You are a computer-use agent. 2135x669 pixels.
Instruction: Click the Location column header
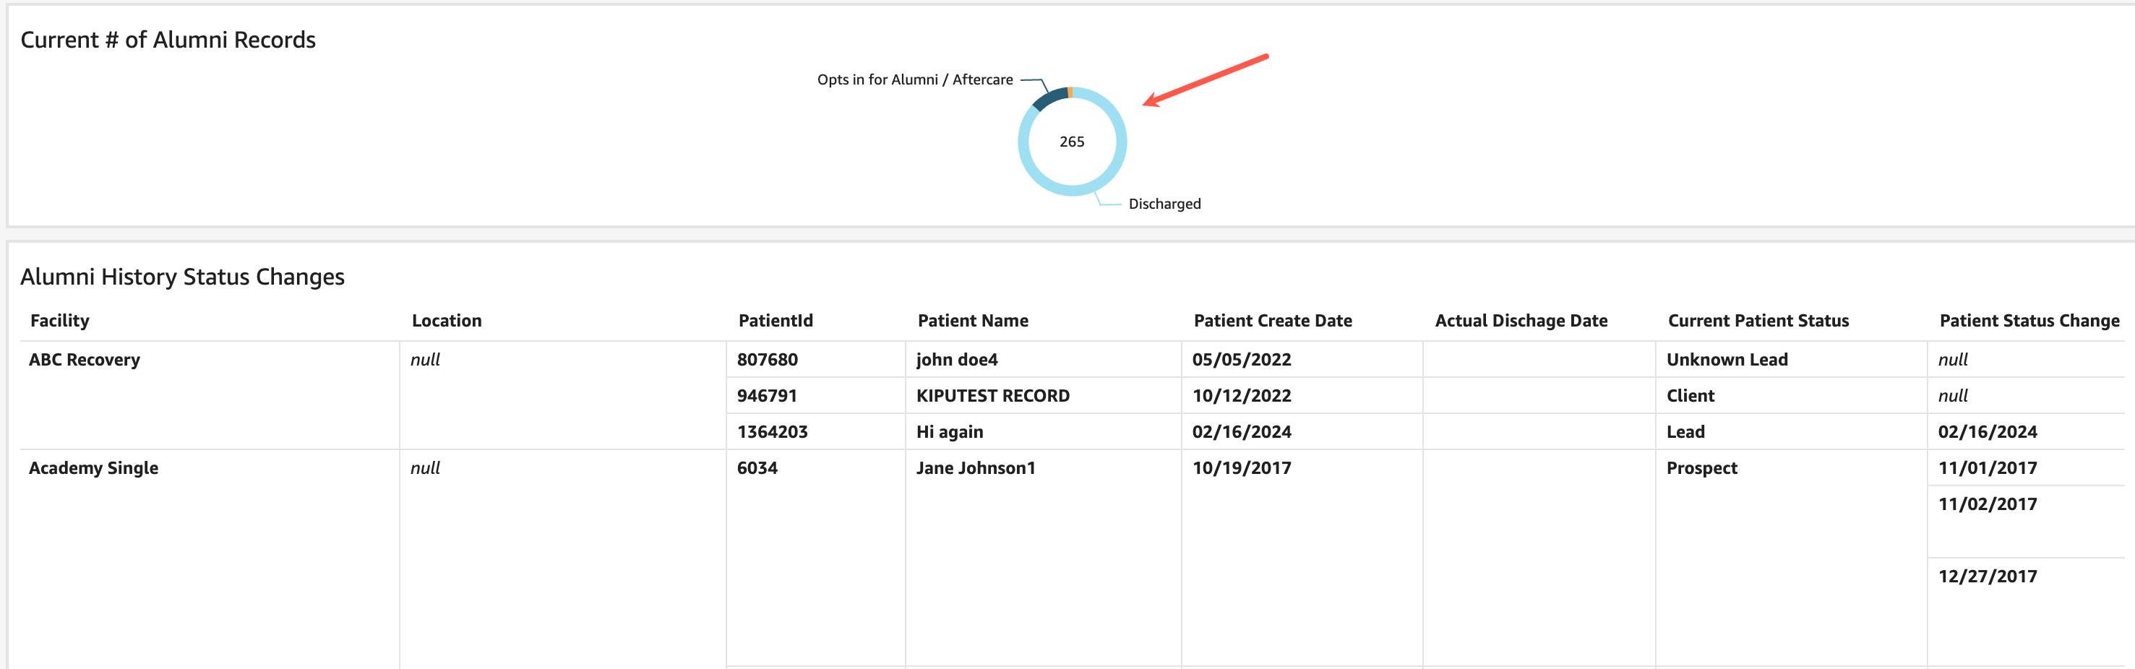[x=446, y=321]
